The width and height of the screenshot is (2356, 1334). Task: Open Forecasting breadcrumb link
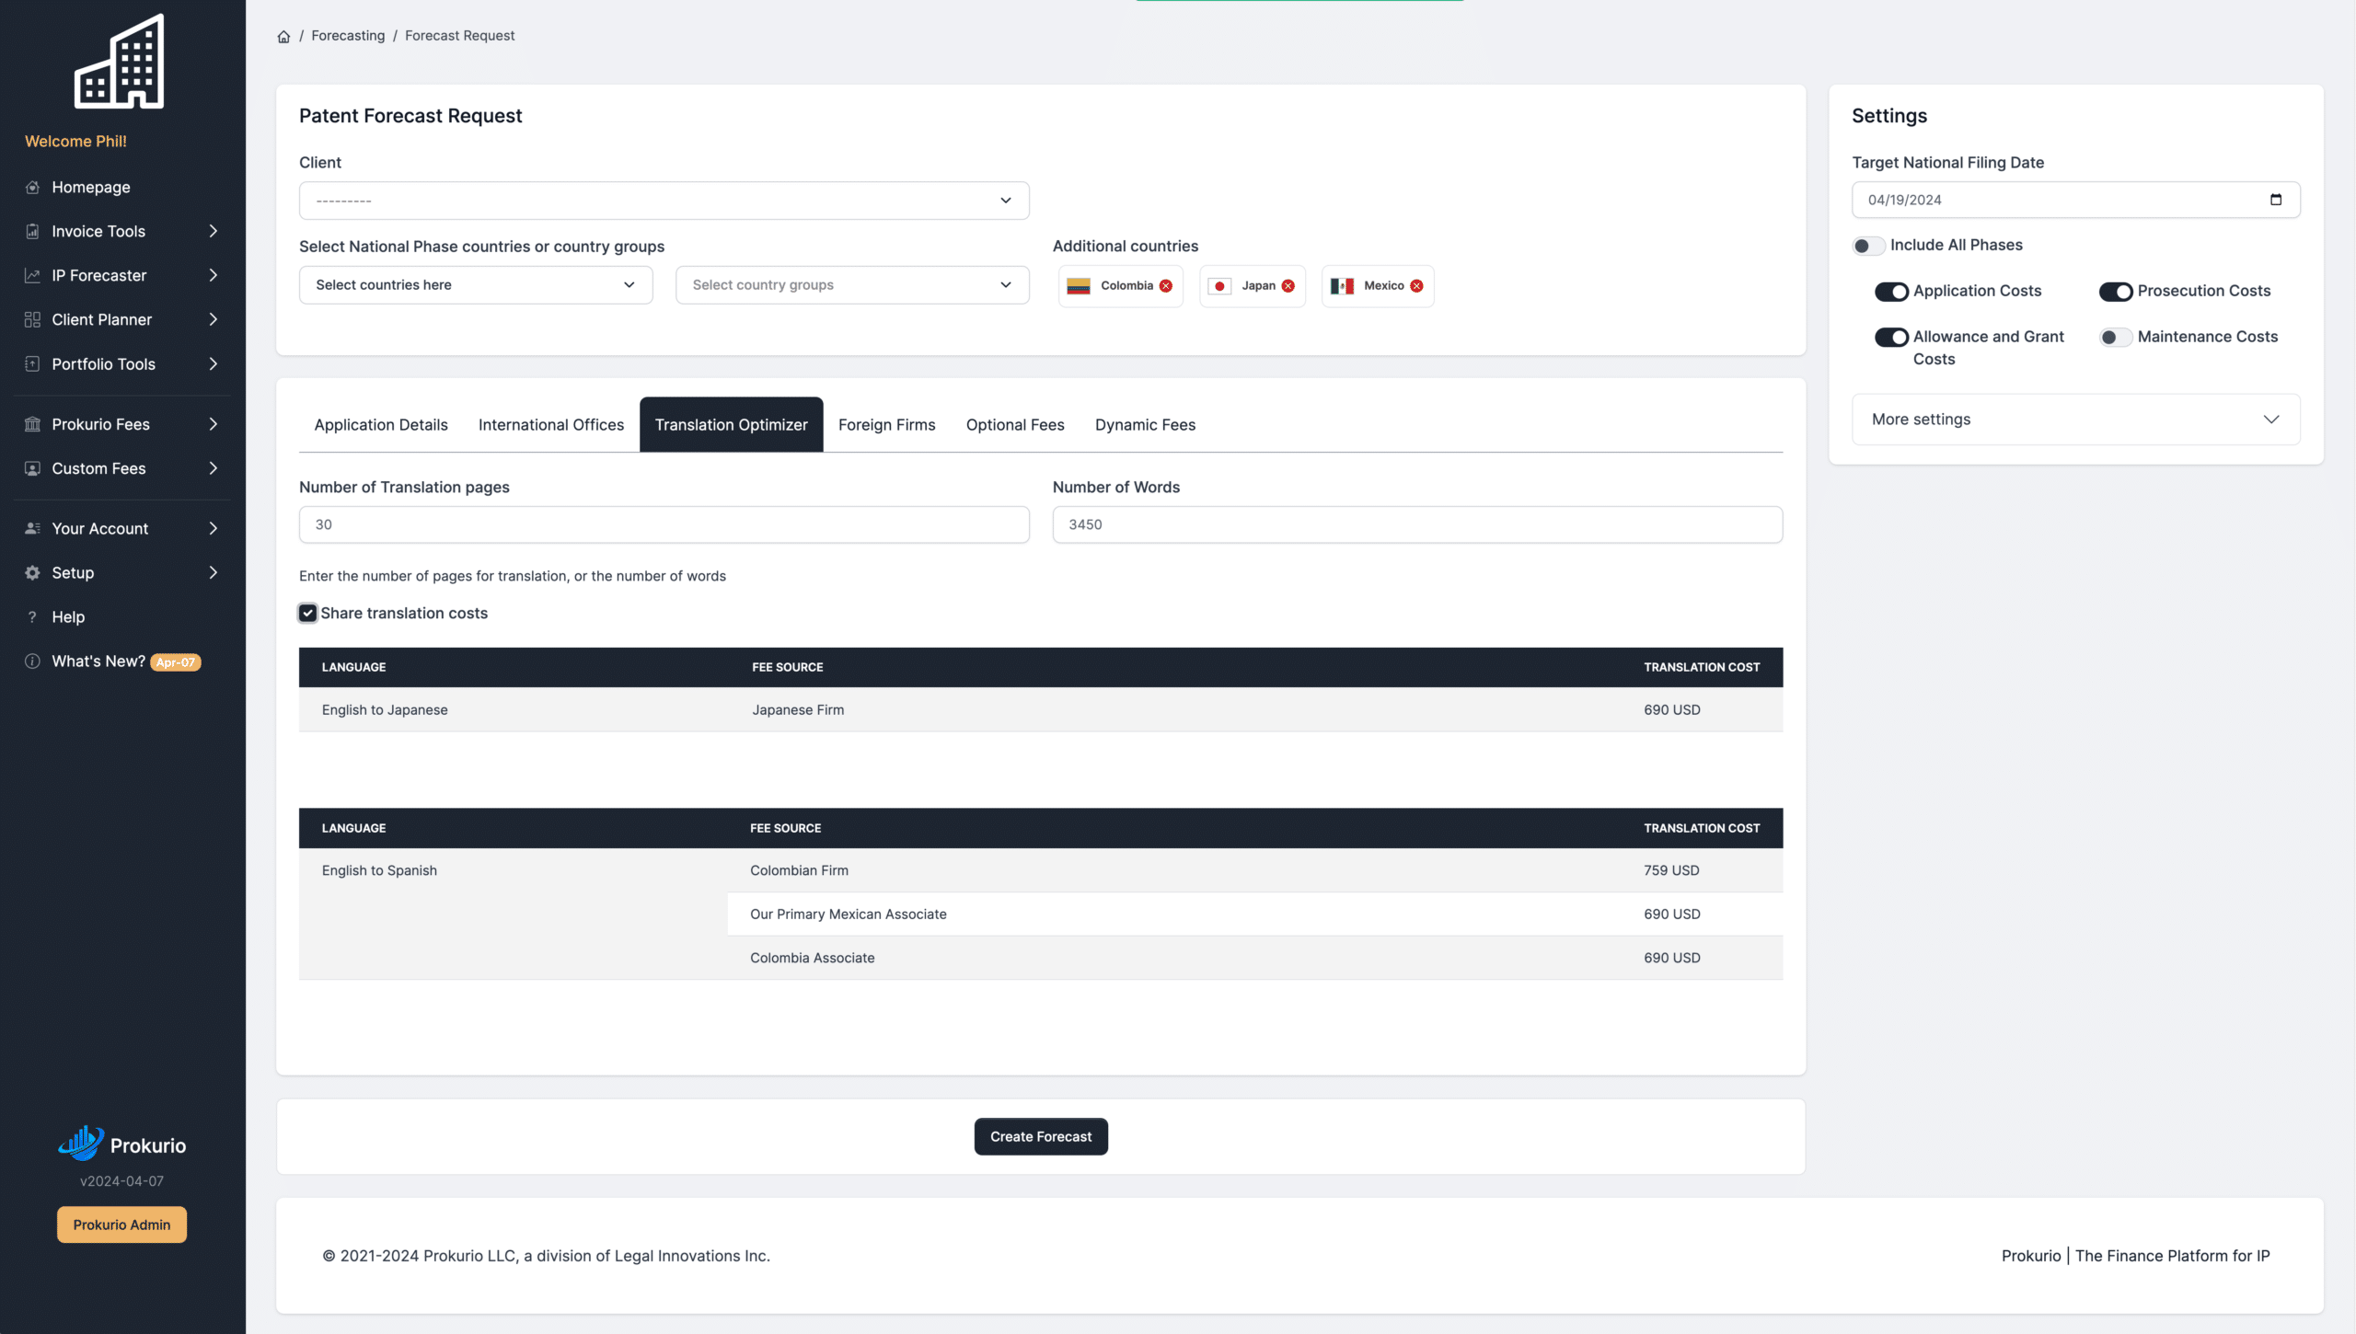tap(348, 37)
